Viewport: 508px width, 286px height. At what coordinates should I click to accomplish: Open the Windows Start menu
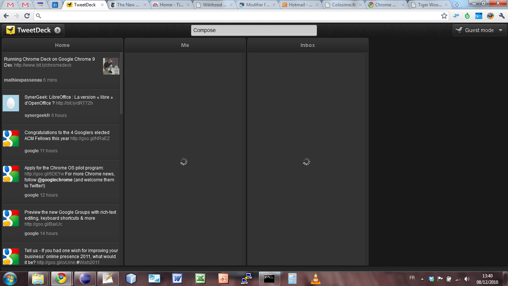(x=10, y=279)
